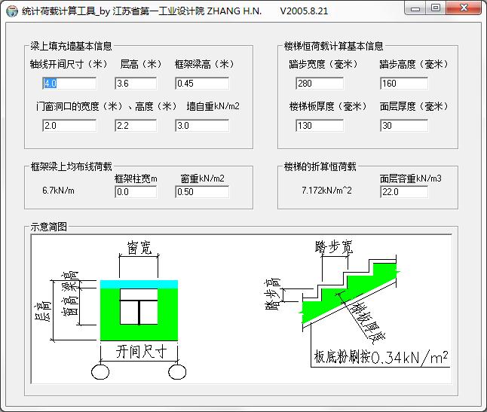The height and width of the screenshot is (412, 487).
Task: Click the '楼梯板厚度（毫米）' label
Action: point(328,106)
